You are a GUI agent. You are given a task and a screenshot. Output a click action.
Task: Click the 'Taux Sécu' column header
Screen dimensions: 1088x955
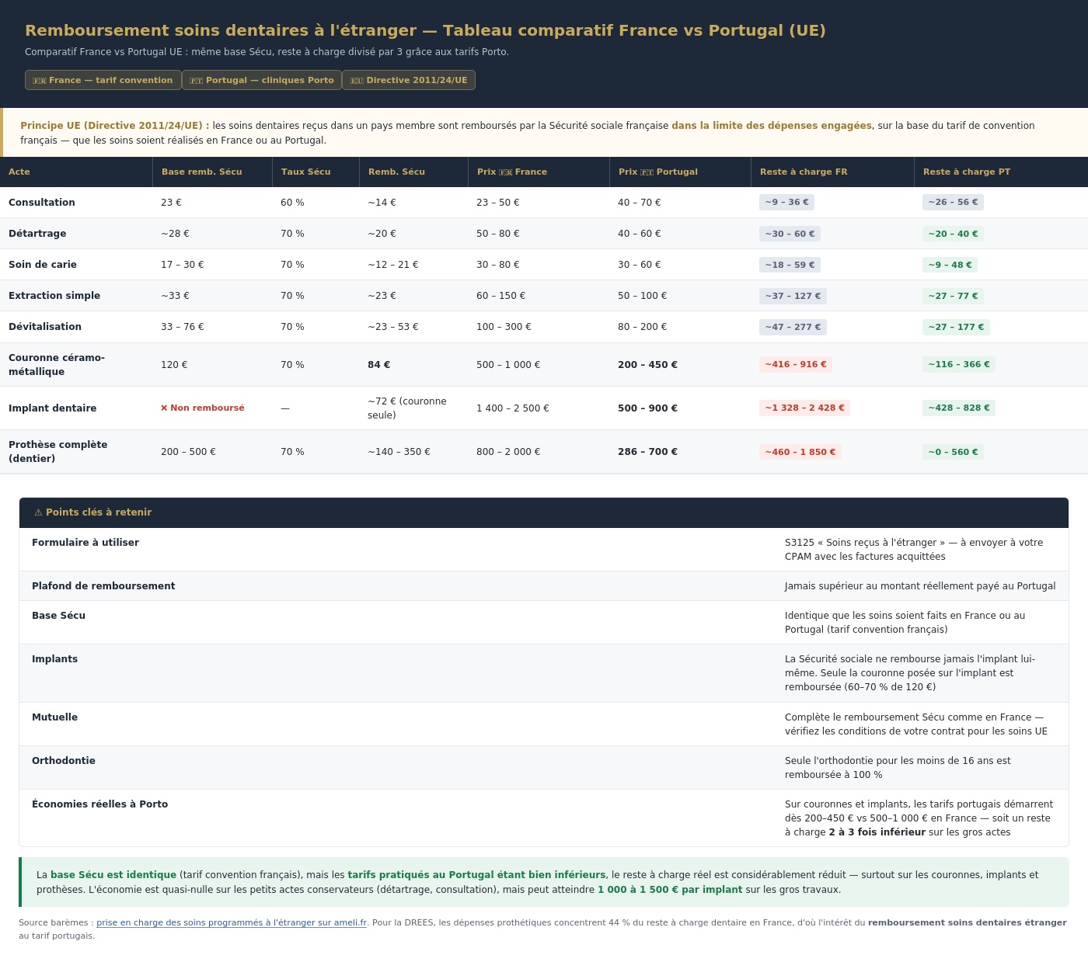316,172
